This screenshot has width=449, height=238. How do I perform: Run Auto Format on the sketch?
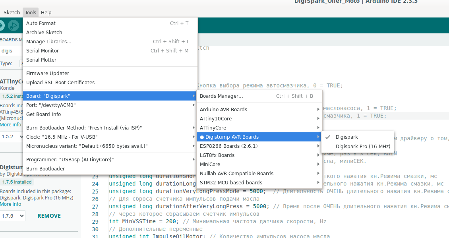point(110,23)
